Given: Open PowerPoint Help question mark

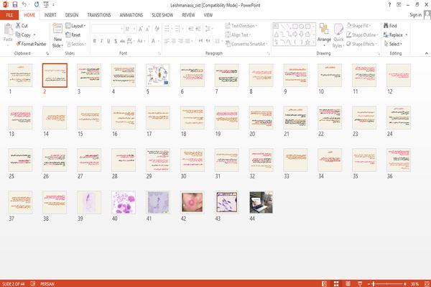Looking at the screenshot, I should (389, 5).
